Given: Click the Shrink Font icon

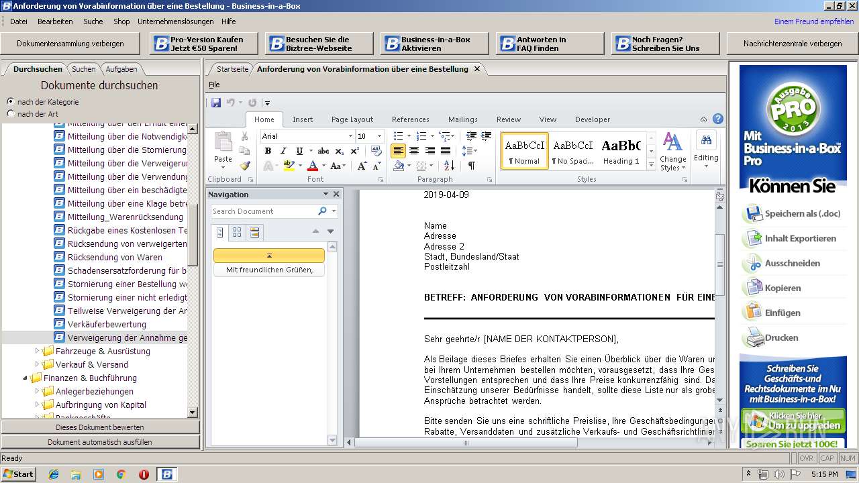Looking at the screenshot, I should click(376, 166).
